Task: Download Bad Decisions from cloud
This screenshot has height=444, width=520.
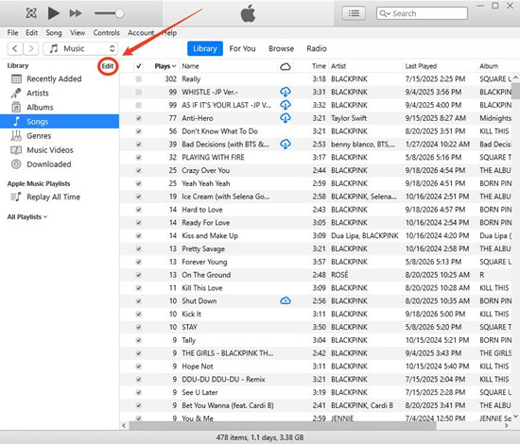Action: 286,145
